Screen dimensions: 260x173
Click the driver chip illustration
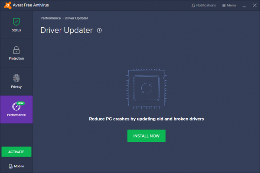click(146, 88)
